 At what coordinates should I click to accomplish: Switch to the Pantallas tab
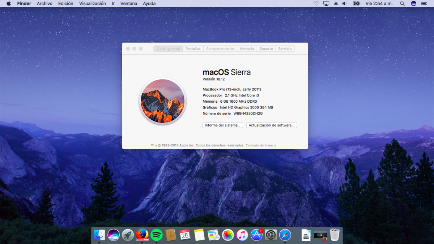coord(193,49)
